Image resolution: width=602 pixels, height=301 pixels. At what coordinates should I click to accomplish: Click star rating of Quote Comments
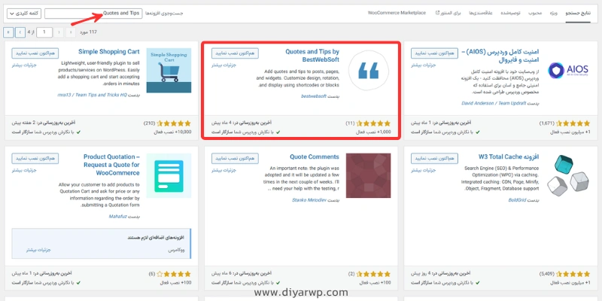pyautogui.click(x=372, y=274)
